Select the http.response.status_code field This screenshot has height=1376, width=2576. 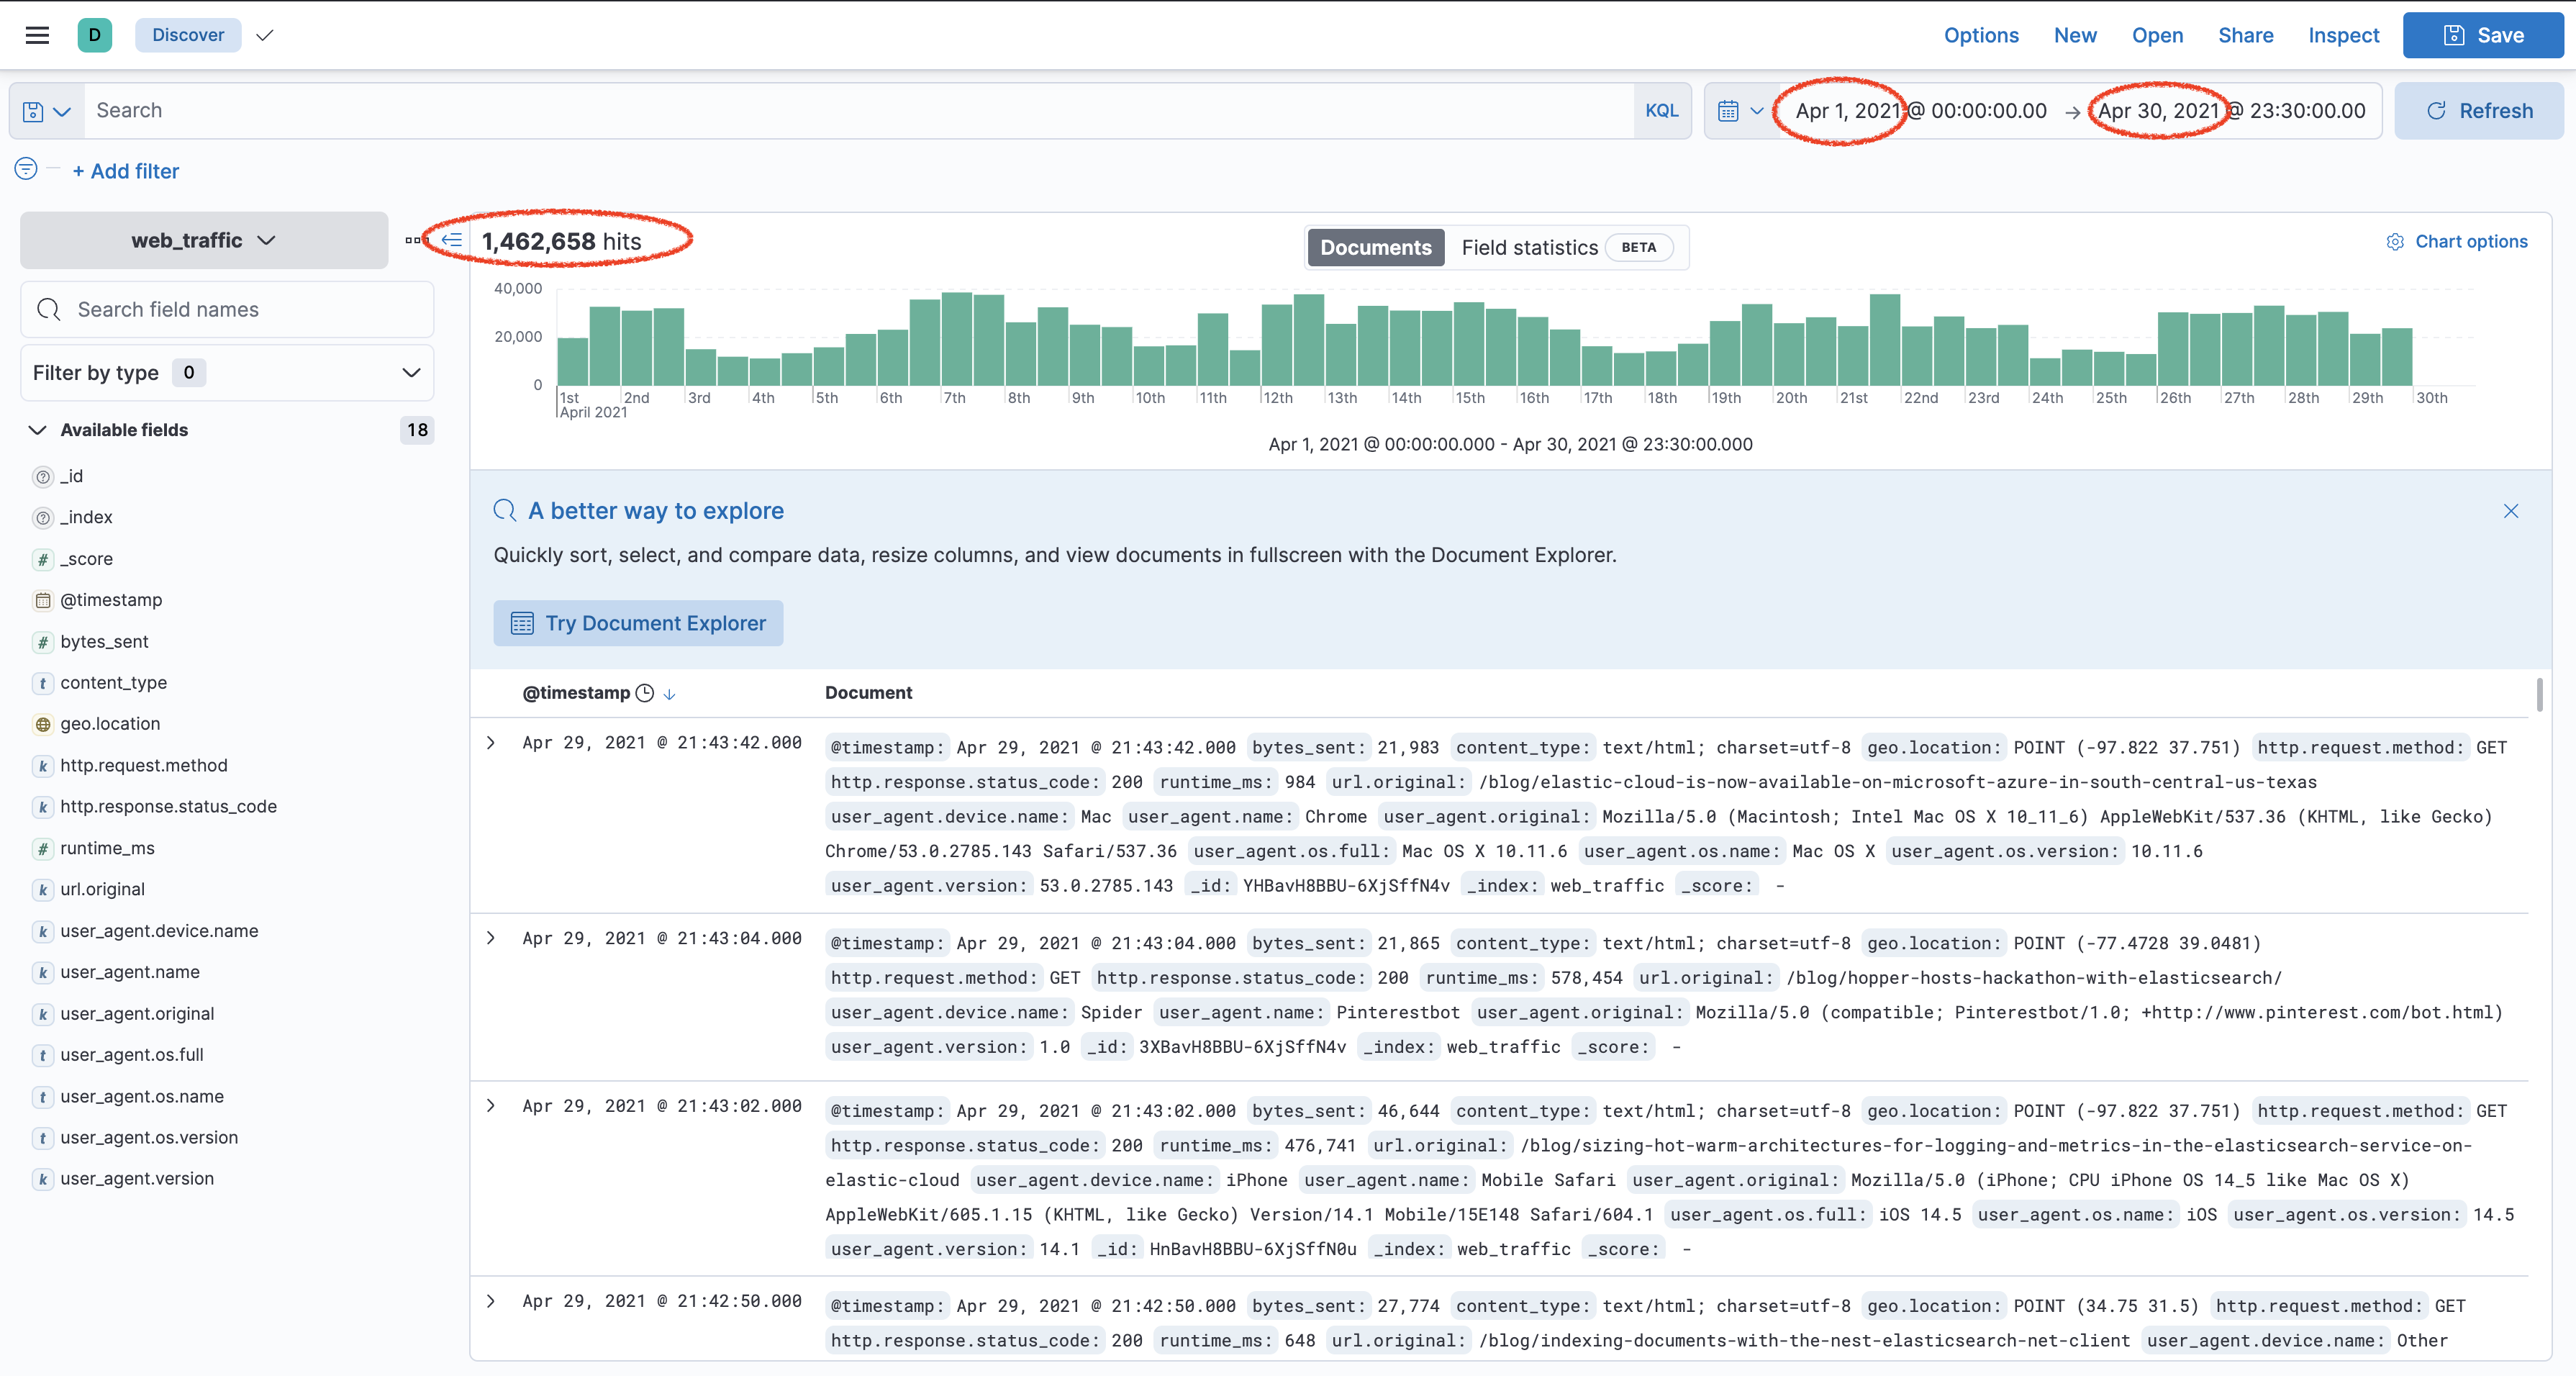pyautogui.click(x=168, y=807)
